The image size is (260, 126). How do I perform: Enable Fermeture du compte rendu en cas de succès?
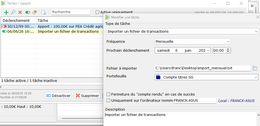click(108, 94)
